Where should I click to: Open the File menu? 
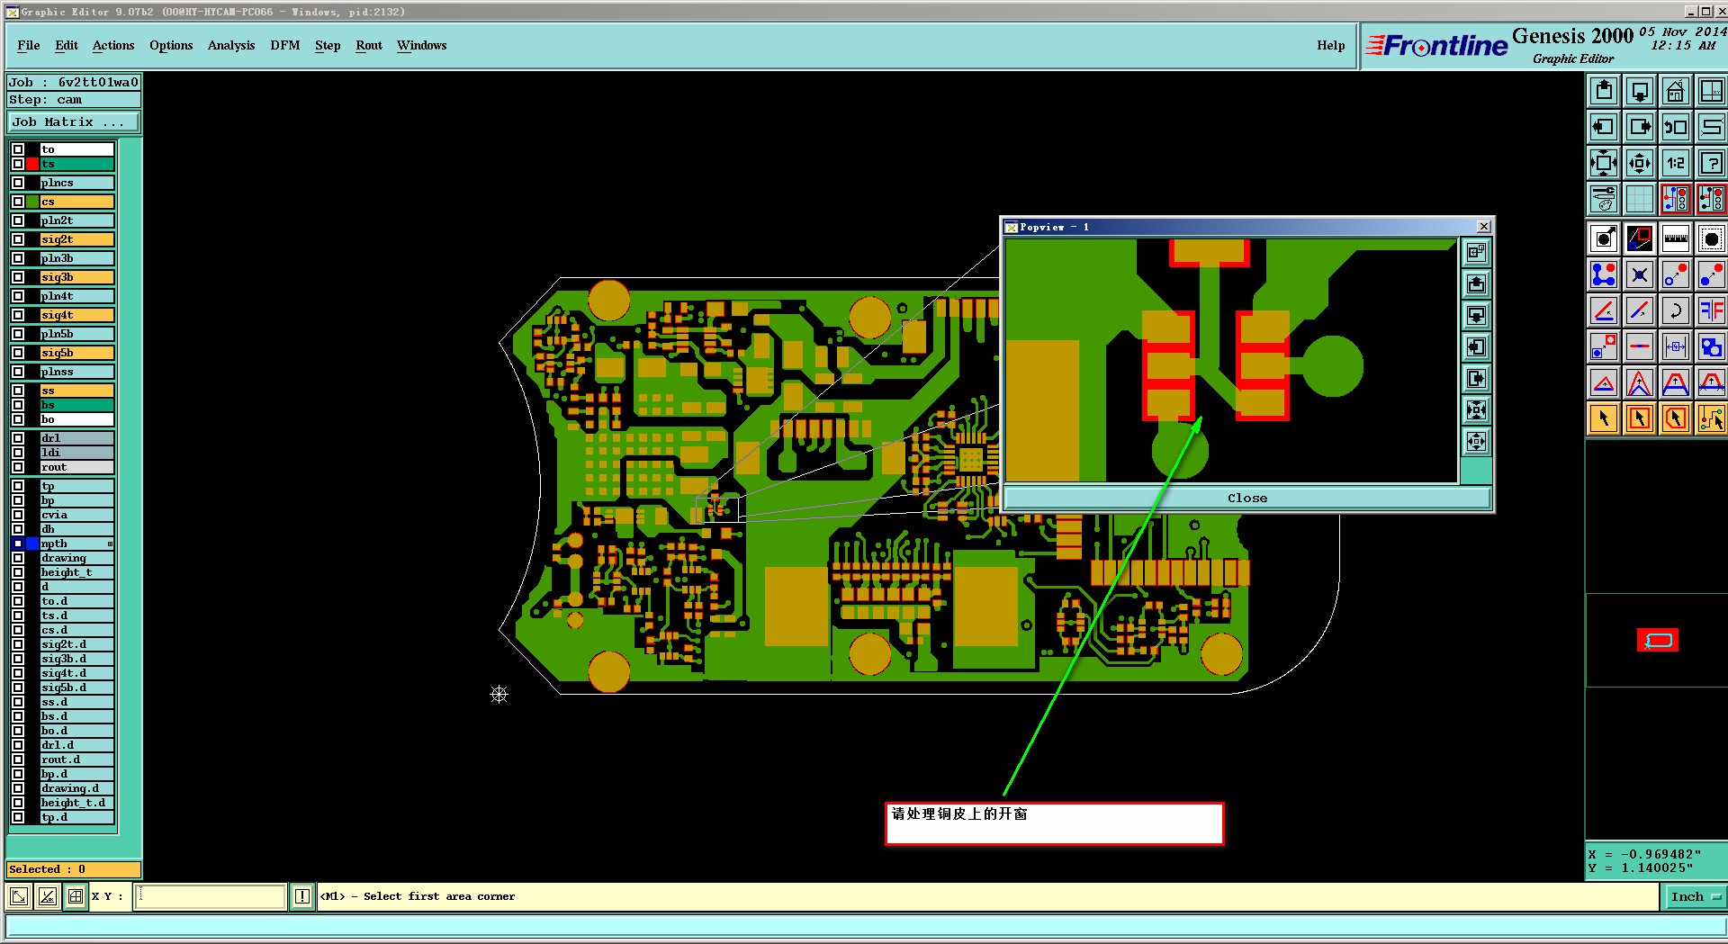point(29,45)
